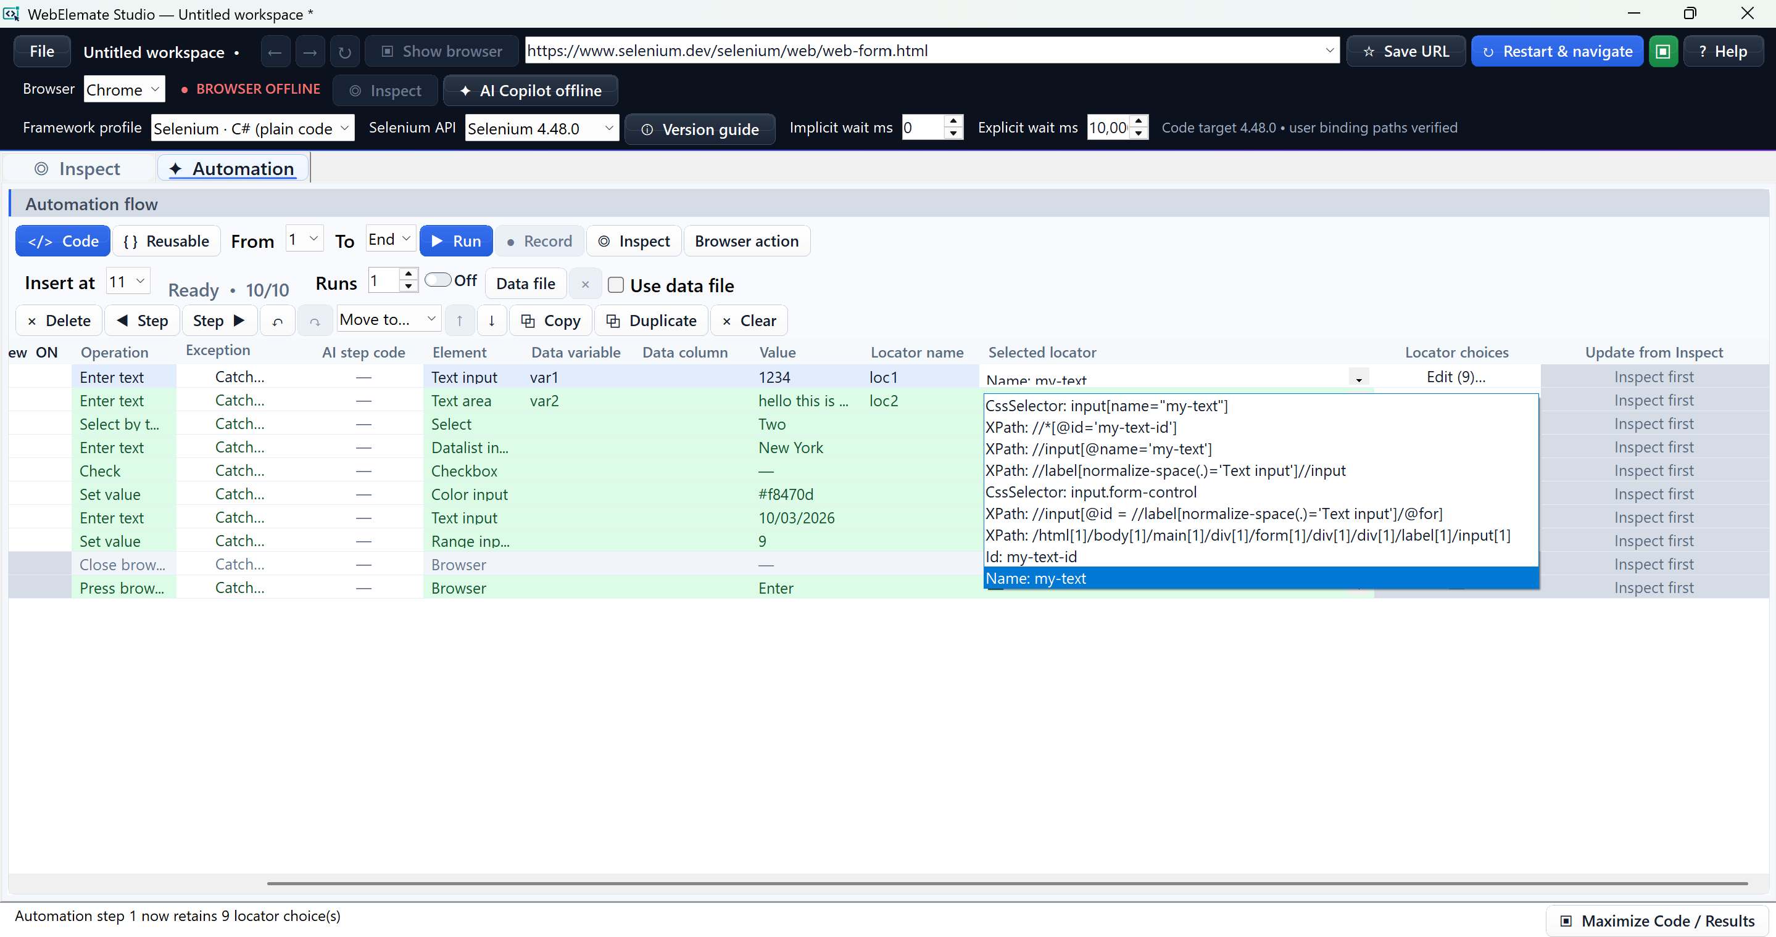The width and height of the screenshot is (1776, 937).
Task: Step forward with right triangle button
Action: [x=220, y=321]
